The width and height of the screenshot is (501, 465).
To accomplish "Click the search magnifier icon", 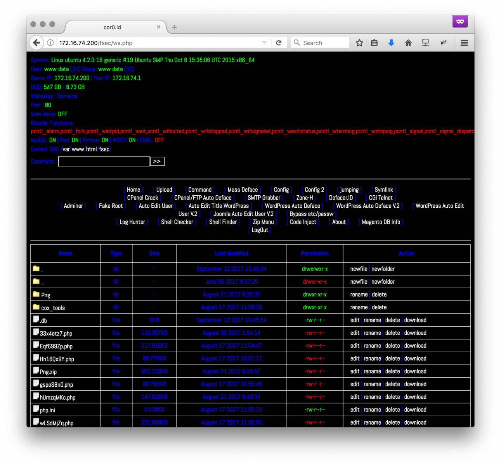I will [x=296, y=43].
